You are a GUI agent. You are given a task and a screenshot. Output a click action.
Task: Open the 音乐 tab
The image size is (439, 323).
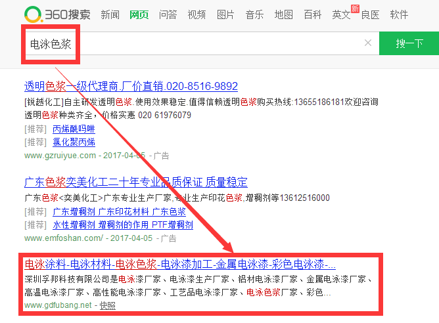pyautogui.click(x=254, y=15)
